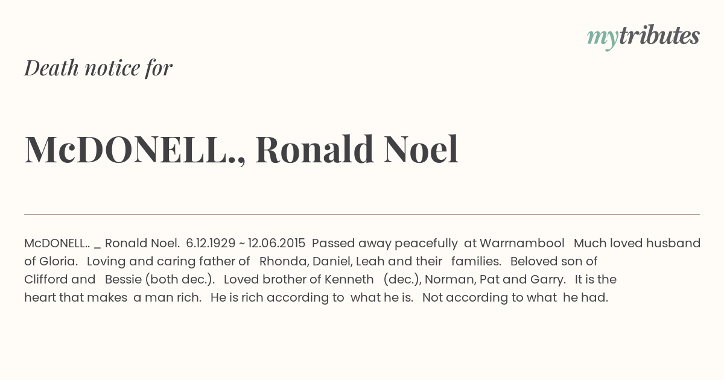Click the name 'Bessie' in the notice
Image resolution: width=724 pixels, height=380 pixels.
(x=122, y=279)
